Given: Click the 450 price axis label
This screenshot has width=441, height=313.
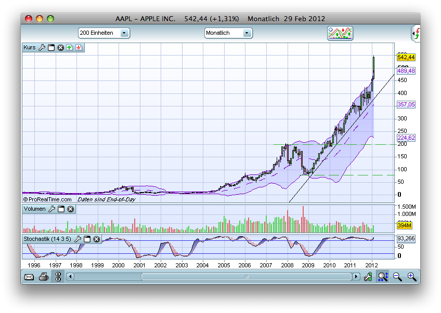Looking at the screenshot, I should (x=402, y=80).
